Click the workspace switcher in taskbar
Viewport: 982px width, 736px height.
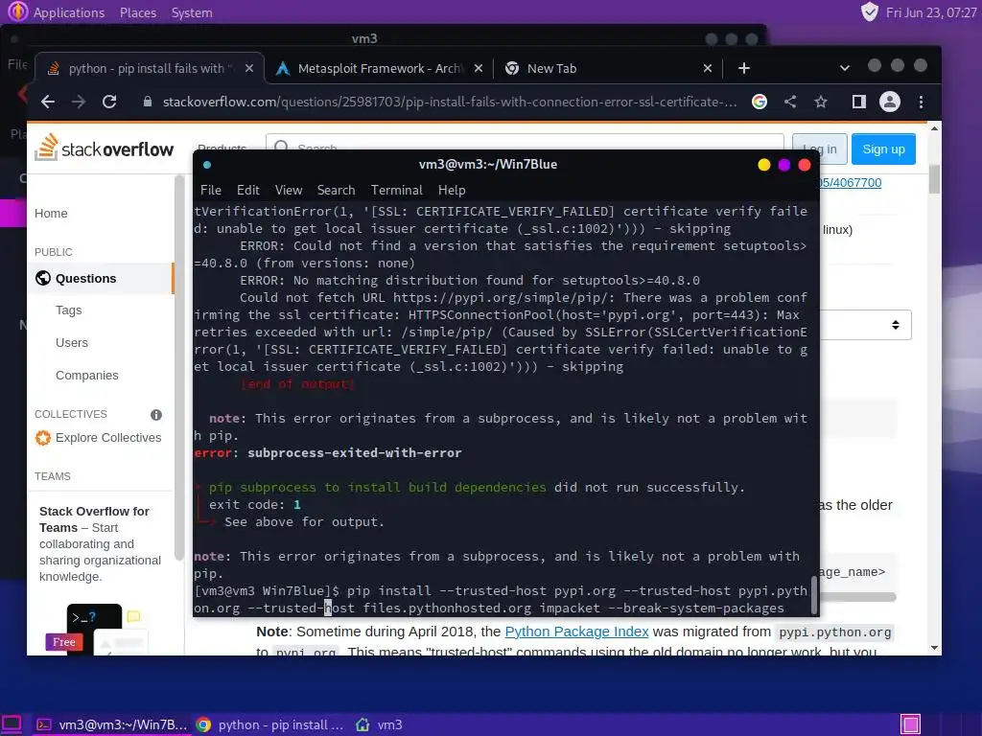tap(911, 724)
